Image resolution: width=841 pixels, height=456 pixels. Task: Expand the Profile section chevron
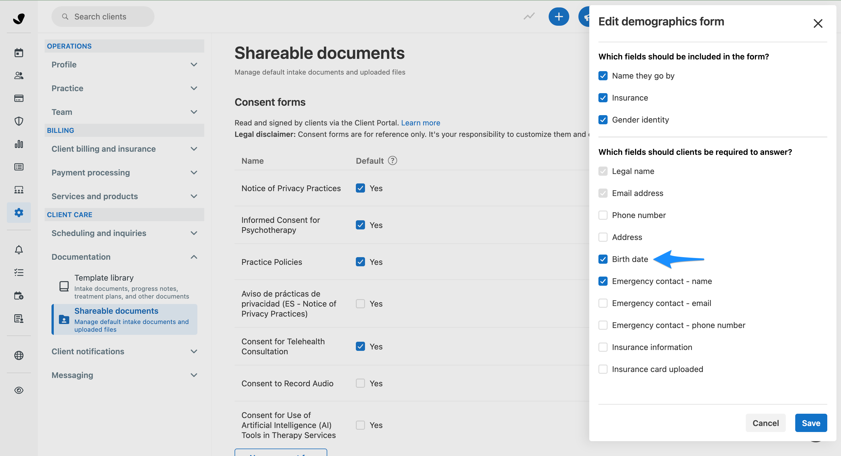coord(194,65)
